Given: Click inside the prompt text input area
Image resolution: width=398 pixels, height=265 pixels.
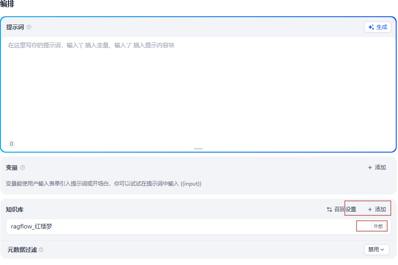Looking at the screenshot, I should [198, 81].
